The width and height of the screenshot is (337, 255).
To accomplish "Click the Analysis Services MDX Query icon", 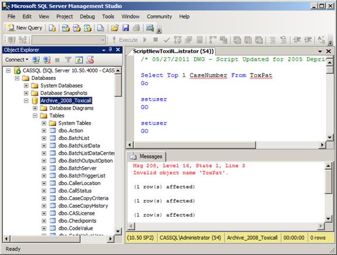I will coord(66,28).
